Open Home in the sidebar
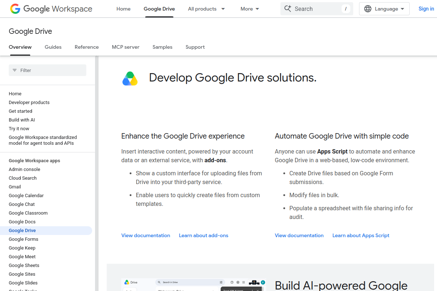The image size is (437, 291). (x=15, y=93)
